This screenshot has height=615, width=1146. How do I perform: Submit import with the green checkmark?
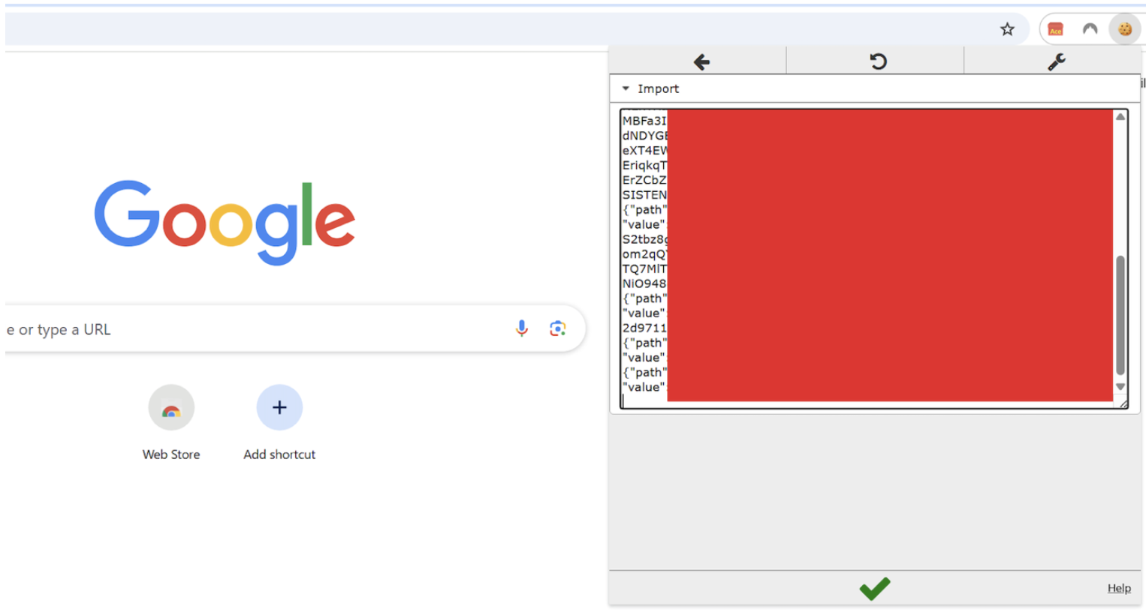874,589
